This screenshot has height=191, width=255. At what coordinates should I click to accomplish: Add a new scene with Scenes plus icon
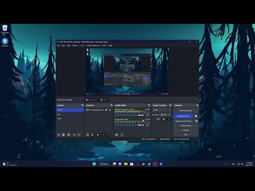pos(59,135)
